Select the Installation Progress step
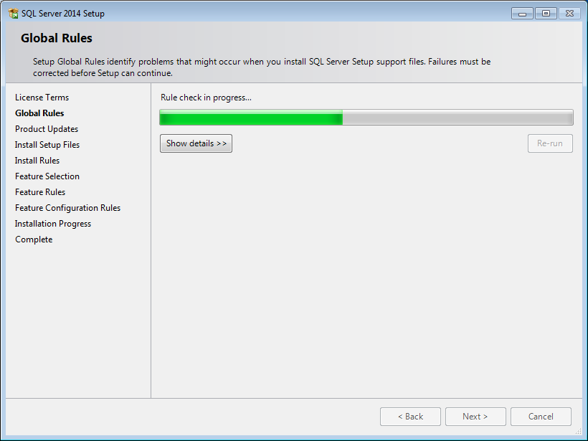This screenshot has width=588, height=441. click(x=53, y=224)
